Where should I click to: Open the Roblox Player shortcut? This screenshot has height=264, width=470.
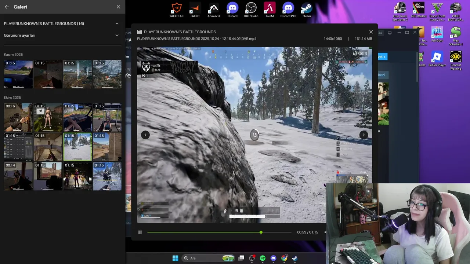click(437, 59)
